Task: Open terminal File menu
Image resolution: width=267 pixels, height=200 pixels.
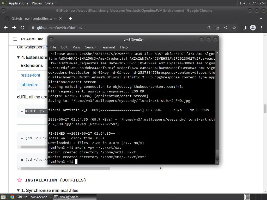Action: coord(53,47)
